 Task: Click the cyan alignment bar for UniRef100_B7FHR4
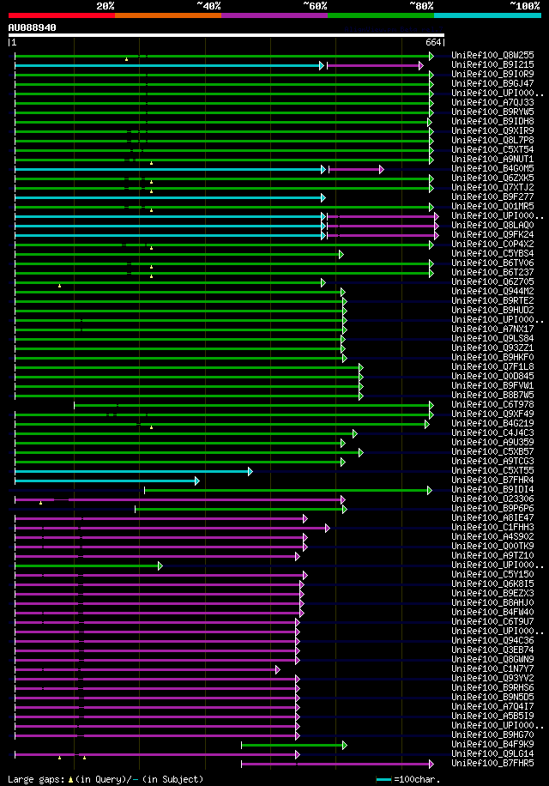107,481
